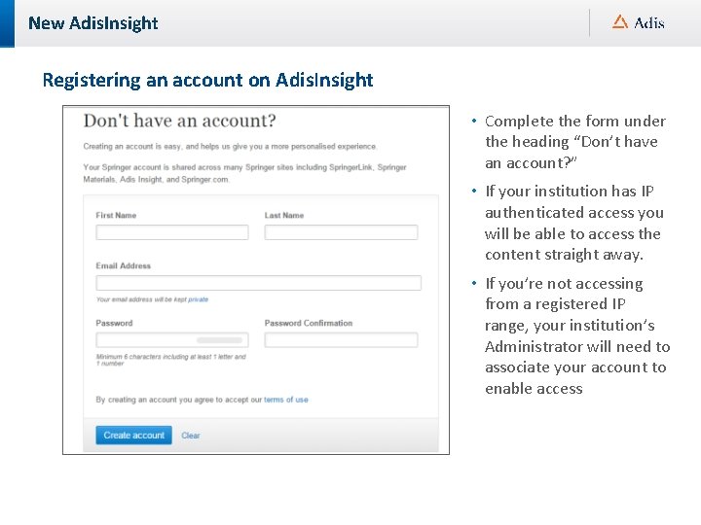Select the Email Address text field
This screenshot has height=525, width=701.
tap(258, 283)
